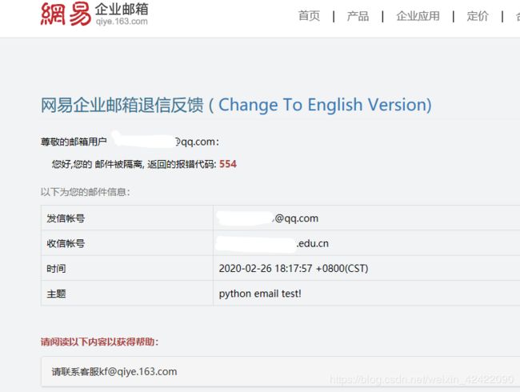Select the 以下为您的邮件信息 caption

[86, 192]
